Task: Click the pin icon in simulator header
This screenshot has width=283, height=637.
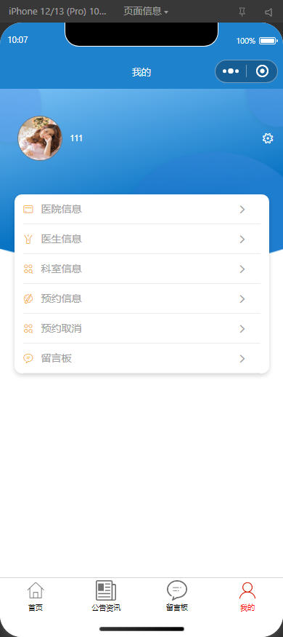Action: pos(242,12)
